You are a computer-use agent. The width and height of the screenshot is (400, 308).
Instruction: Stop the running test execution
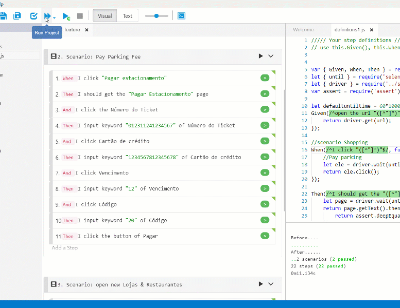pyautogui.click(x=80, y=16)
